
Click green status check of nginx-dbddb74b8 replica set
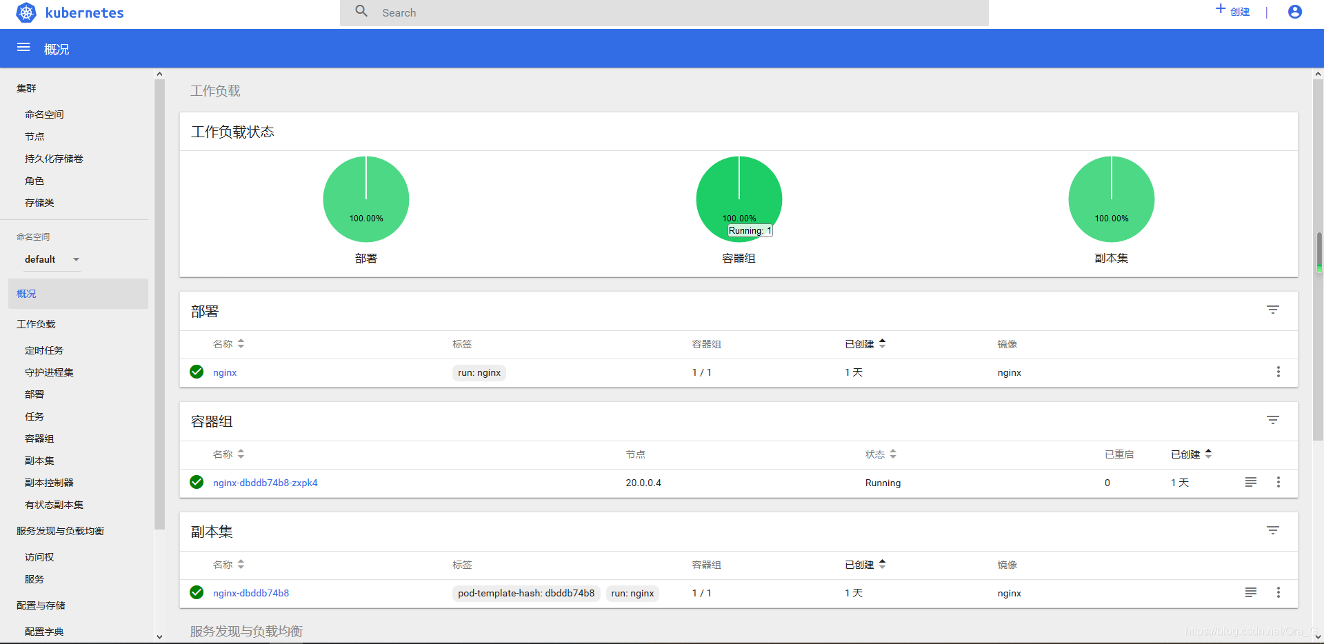(x=197, y=592)
